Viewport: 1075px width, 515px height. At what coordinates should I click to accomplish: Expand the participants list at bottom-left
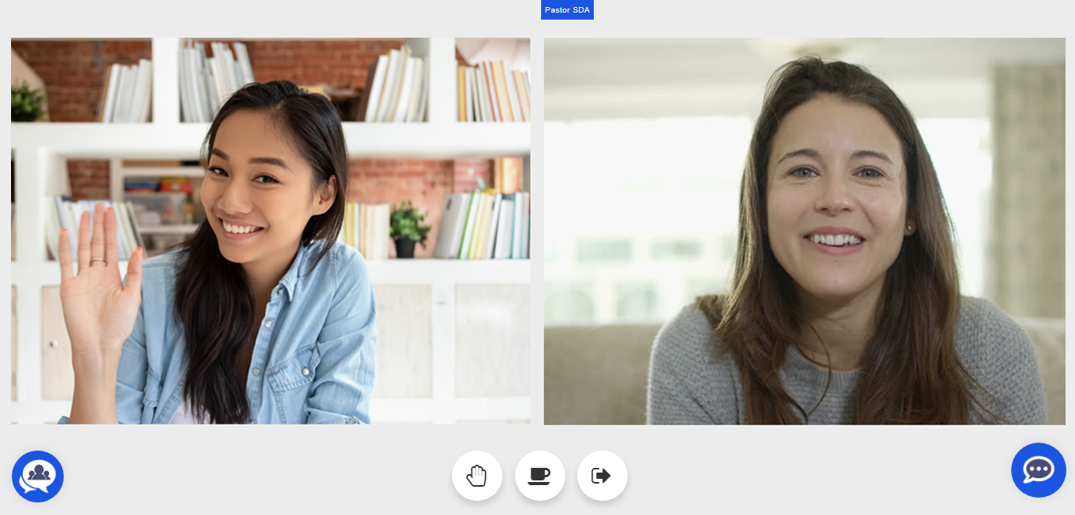pyautogui.click(x=38, y=476)
